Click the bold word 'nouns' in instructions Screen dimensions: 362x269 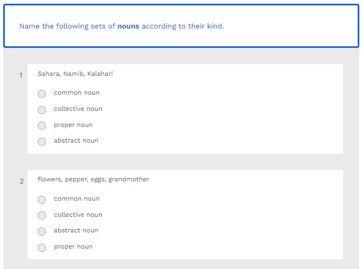[x=128, y=26]
